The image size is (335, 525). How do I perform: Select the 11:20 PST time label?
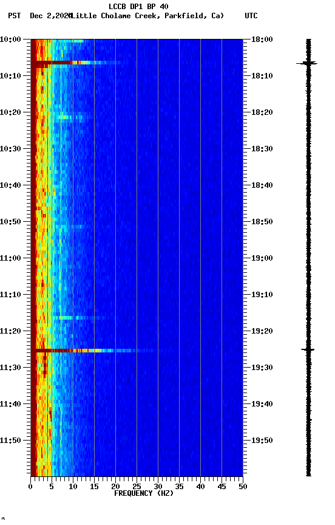click(10, 331)
